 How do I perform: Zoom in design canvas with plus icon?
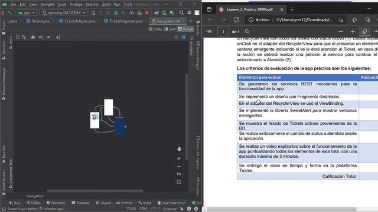pyautogui.click(x=179, y=158)
